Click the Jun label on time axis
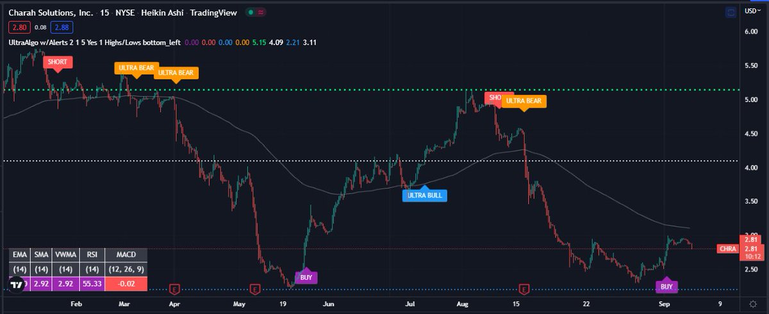This screenshot has width=769, height=314. (328, 305)
